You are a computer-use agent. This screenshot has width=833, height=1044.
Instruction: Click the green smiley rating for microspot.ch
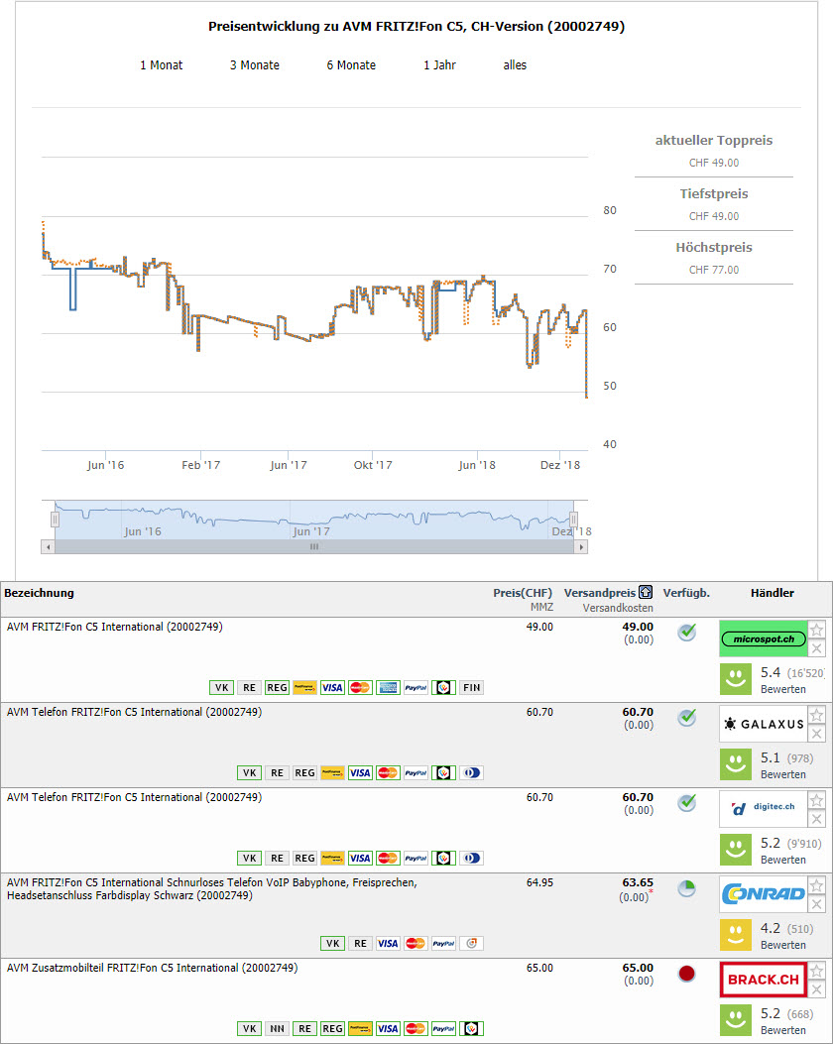click(736, 680)
